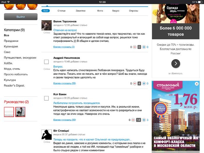Downvote Кот Баюн's article
This screenshot has width=204, height=153.
point(133,120)
